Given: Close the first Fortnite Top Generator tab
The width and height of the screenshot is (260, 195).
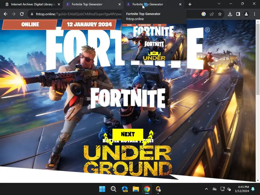Looking at the screenshot, I should [x=120, y=4].
